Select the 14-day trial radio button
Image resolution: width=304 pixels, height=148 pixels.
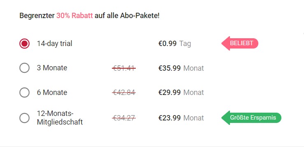(24, 44)
